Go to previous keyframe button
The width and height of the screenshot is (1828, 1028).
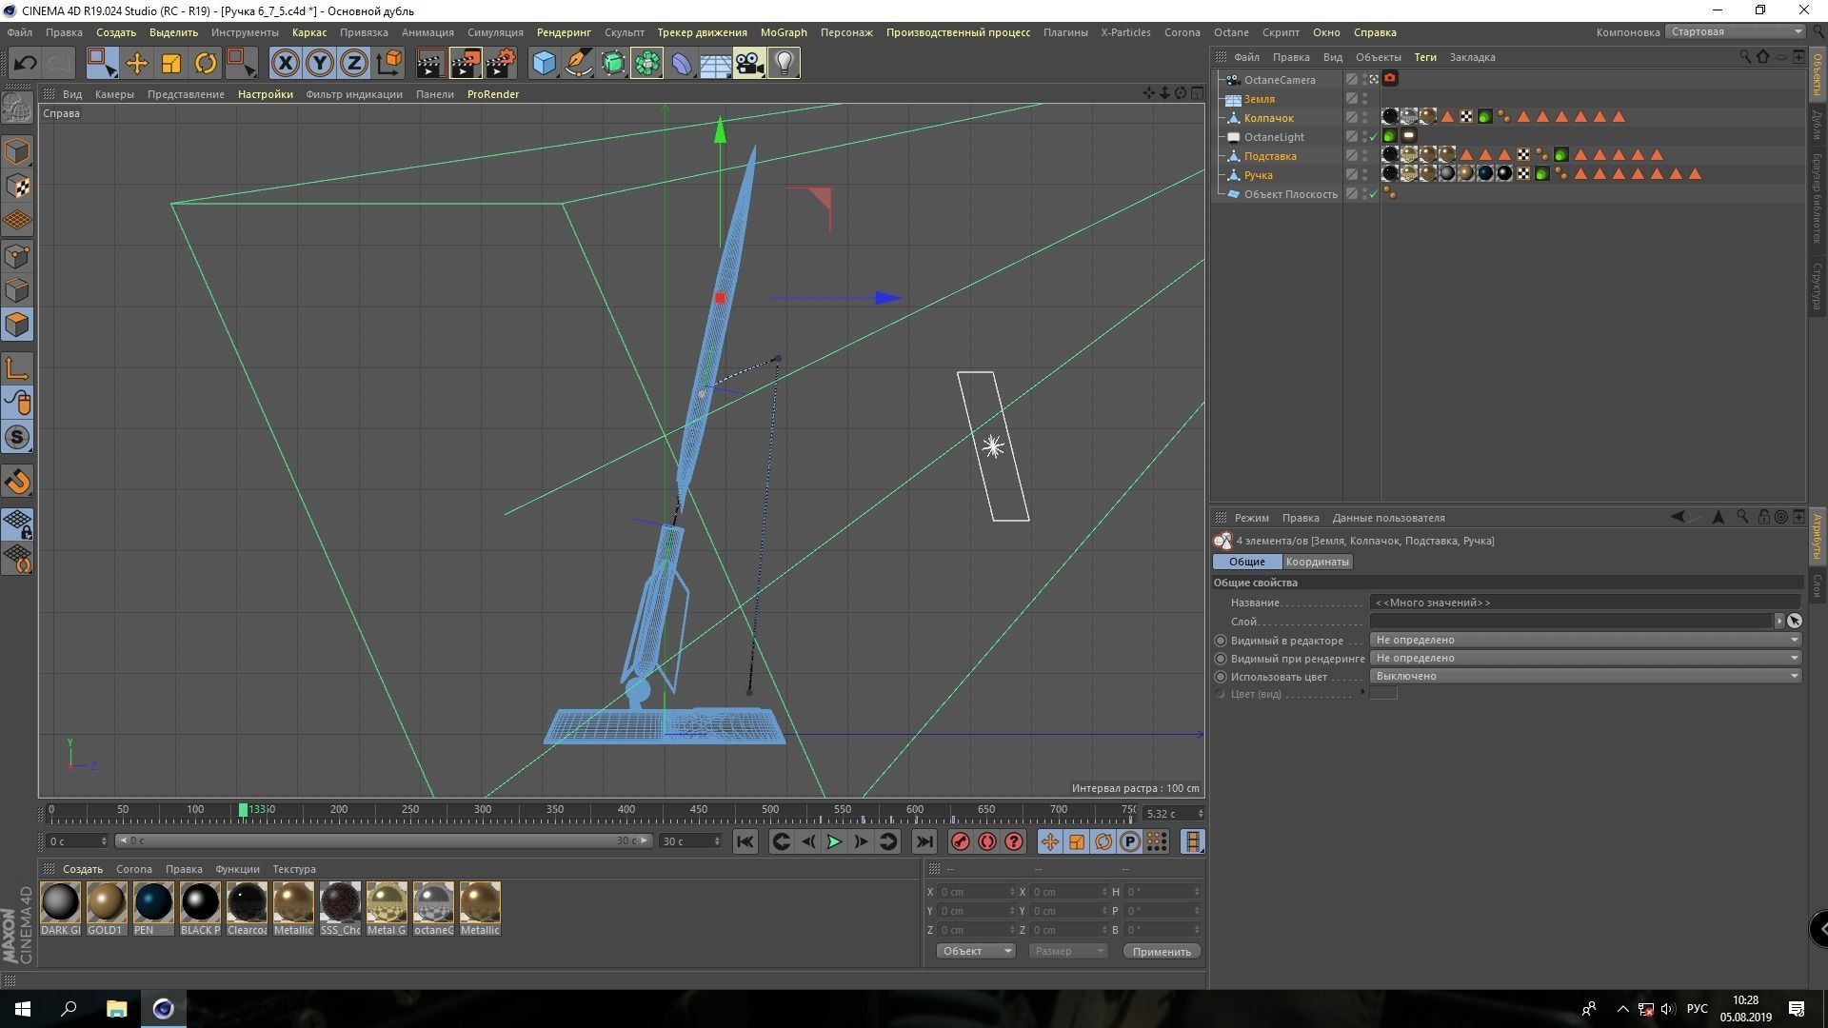(x=781, y=841)
